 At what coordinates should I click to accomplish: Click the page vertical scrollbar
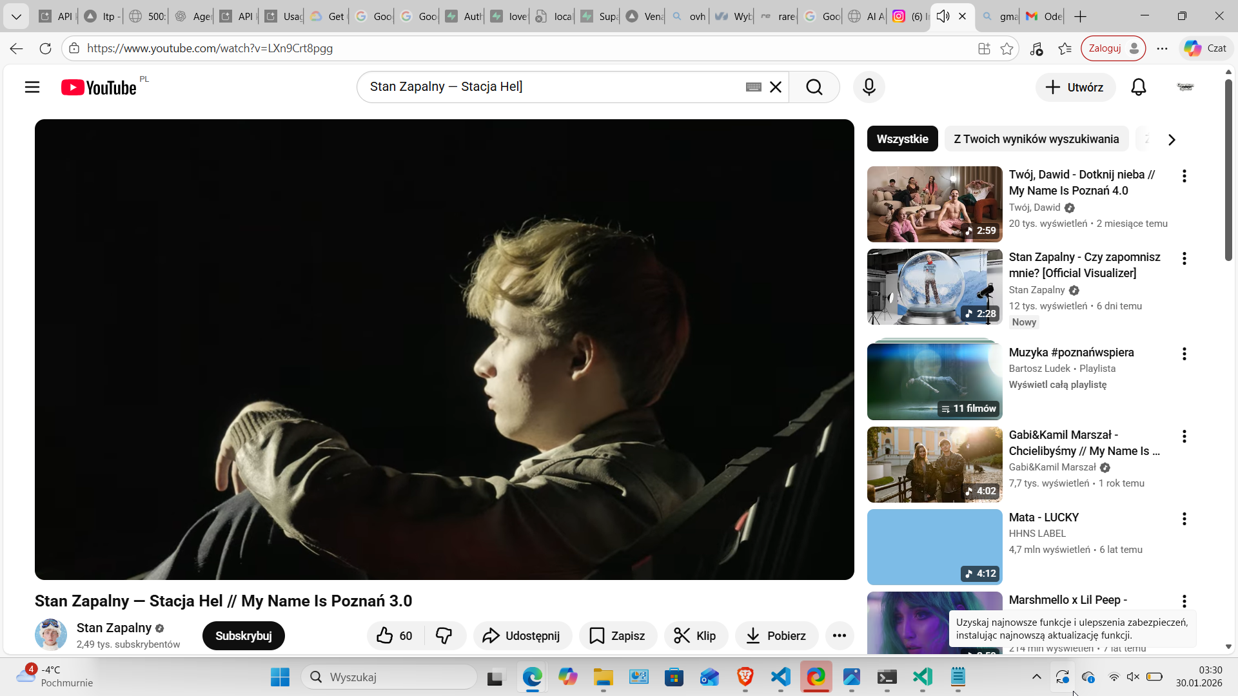(x=1228, y=170)
